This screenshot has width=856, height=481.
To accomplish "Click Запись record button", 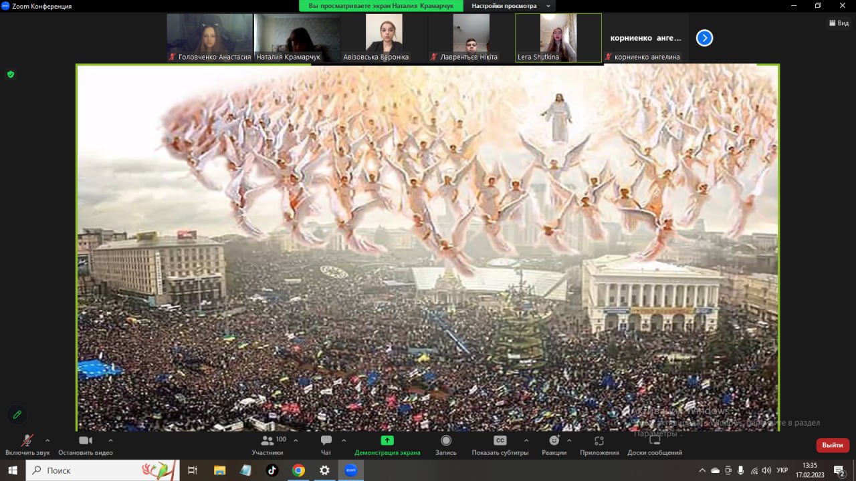I will click(x=446, y=445).
